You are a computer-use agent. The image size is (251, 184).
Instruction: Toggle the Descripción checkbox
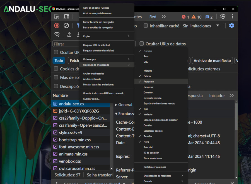[56, 86]
